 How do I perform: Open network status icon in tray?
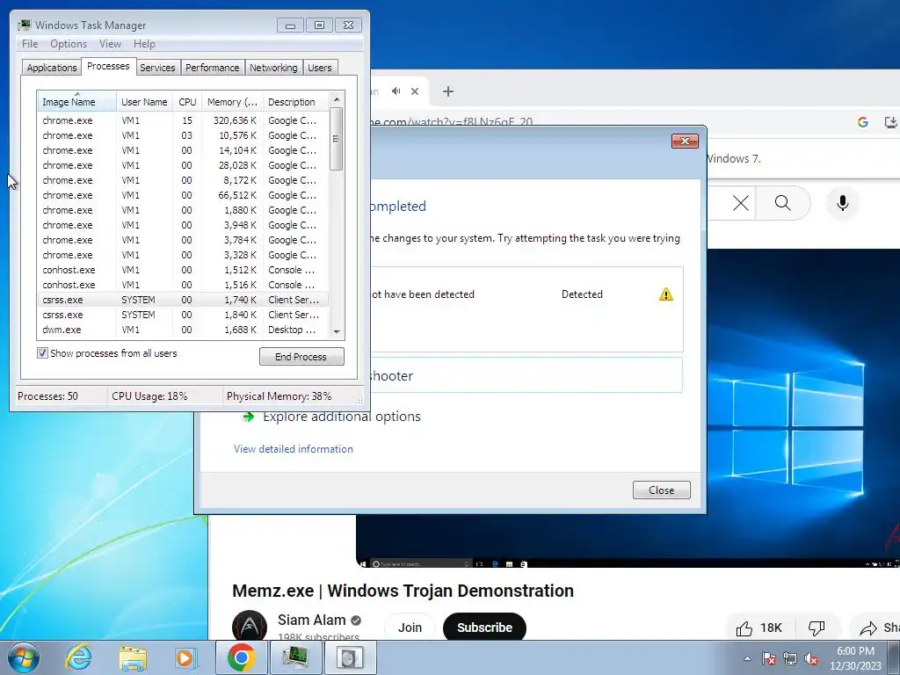pyautogui.click(x=790, y=658)
